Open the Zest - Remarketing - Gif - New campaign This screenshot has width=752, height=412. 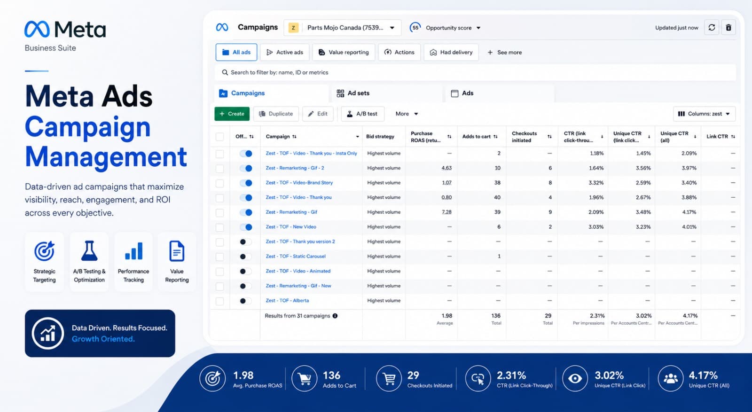coord(298,286)
